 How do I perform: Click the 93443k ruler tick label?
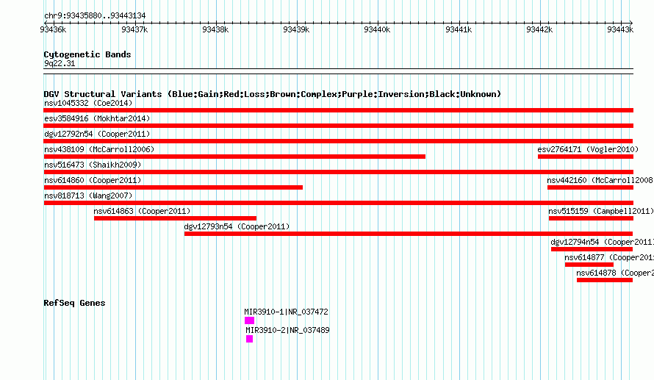click(x=620, y=29)
